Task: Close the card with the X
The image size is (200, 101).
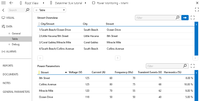Action: click(x=197, y=3)
